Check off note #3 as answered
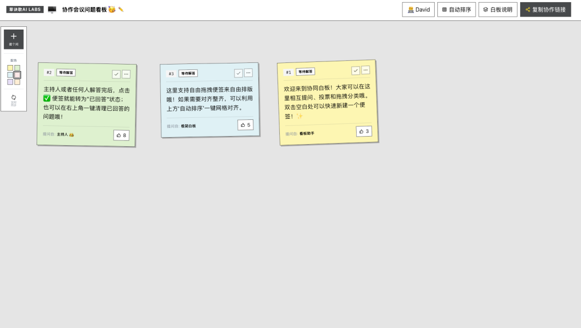Image resolution: width=581 pixels, height=328 pixels. [x=238, y=73]
